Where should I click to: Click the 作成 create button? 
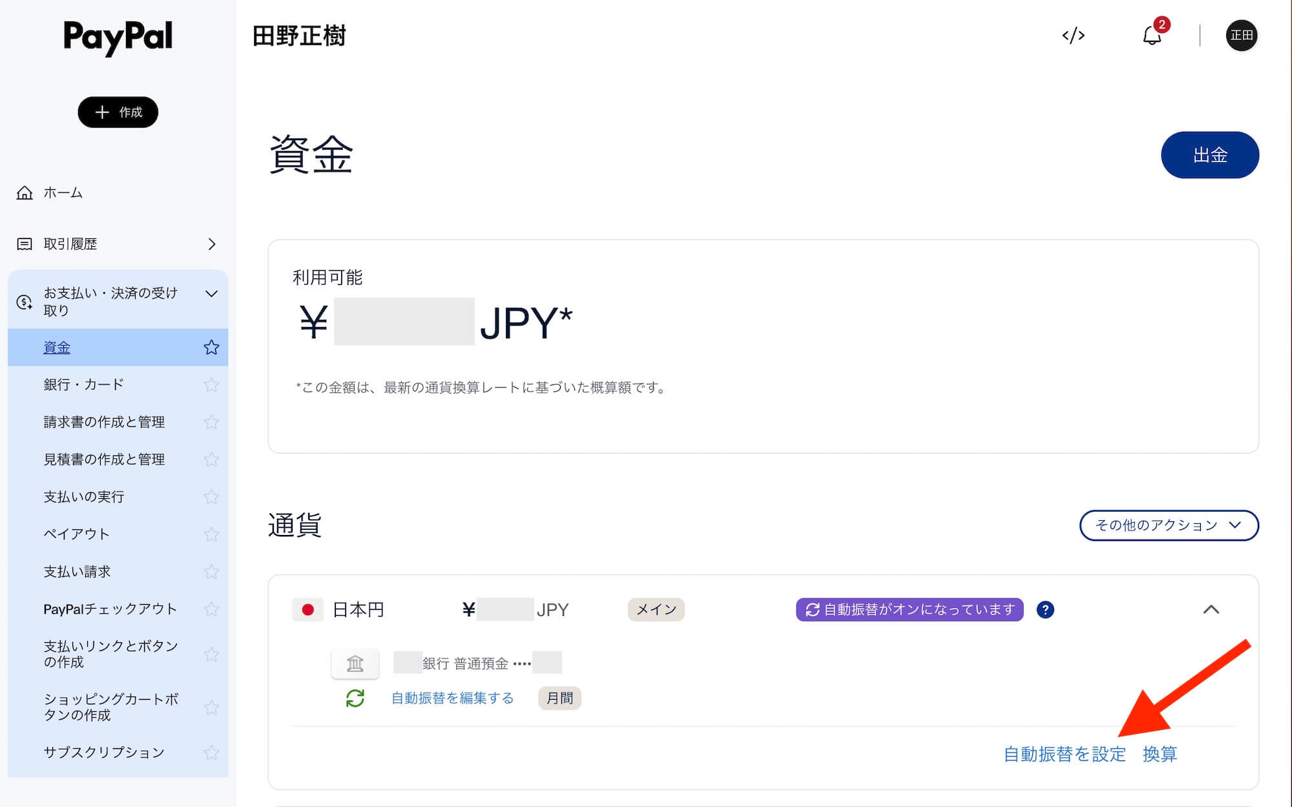click(x=118, y=112)
